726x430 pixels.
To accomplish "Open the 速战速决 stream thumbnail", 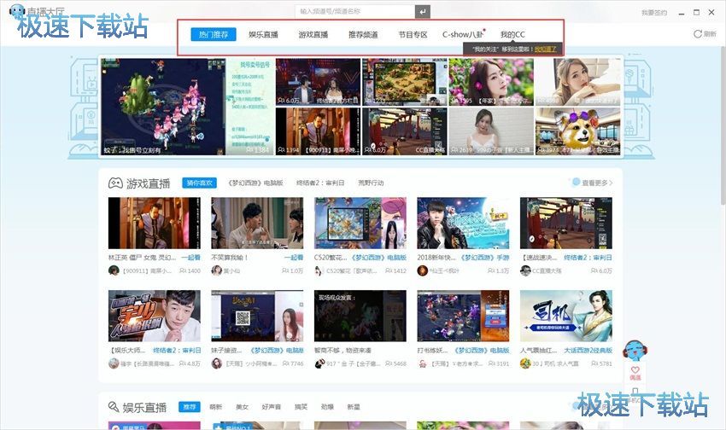I will click(566, 224).
